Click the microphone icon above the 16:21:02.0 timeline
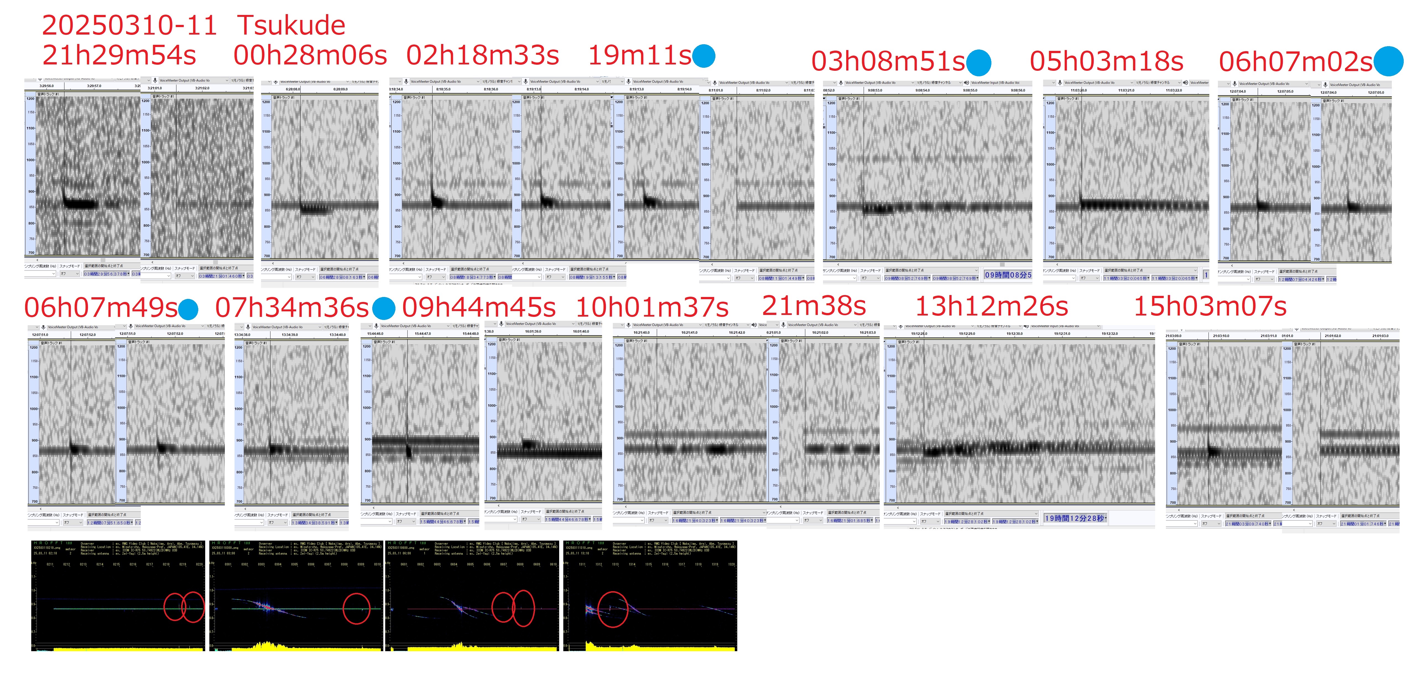The width and height of the screenshot is (1417, 678). [x=783, y=325]
